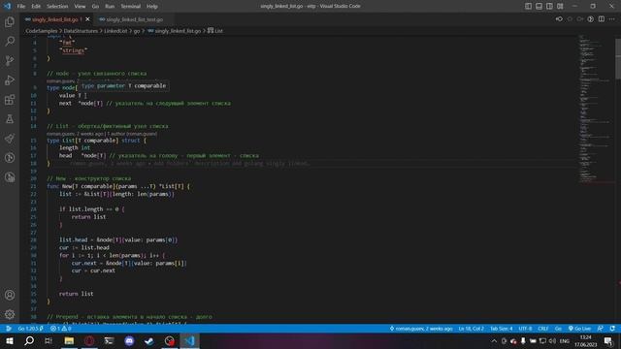The height and width of the screenshot is (349, 621).
Task: Open the Run menu
Action: [110, 7]
